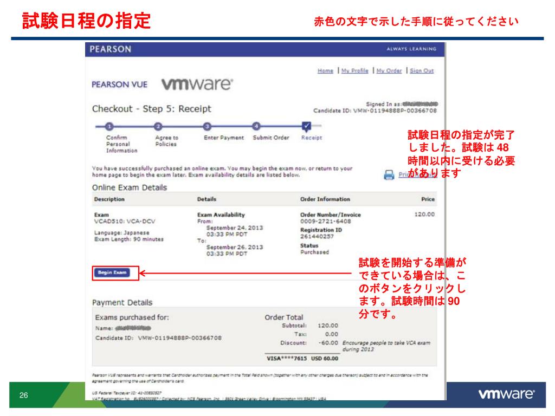The width and height of the screenshot is (555, 416).
Task: Select 'Language: Japanese' text
Action: (x=122, y=233)
